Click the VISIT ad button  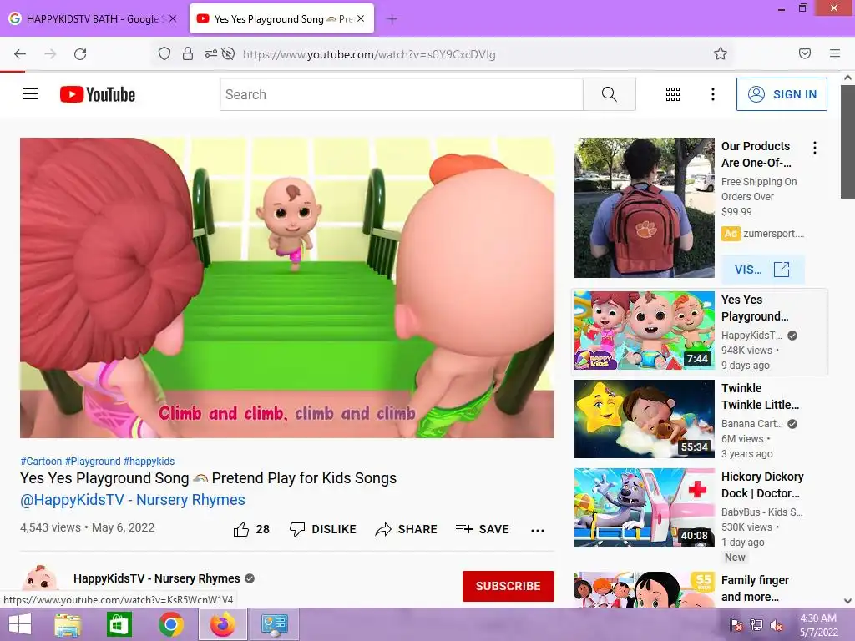[x=762, y=270]
